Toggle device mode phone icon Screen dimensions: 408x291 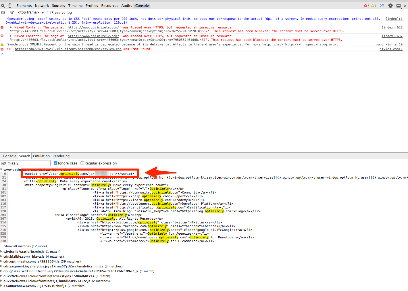(x=10, y=6)
